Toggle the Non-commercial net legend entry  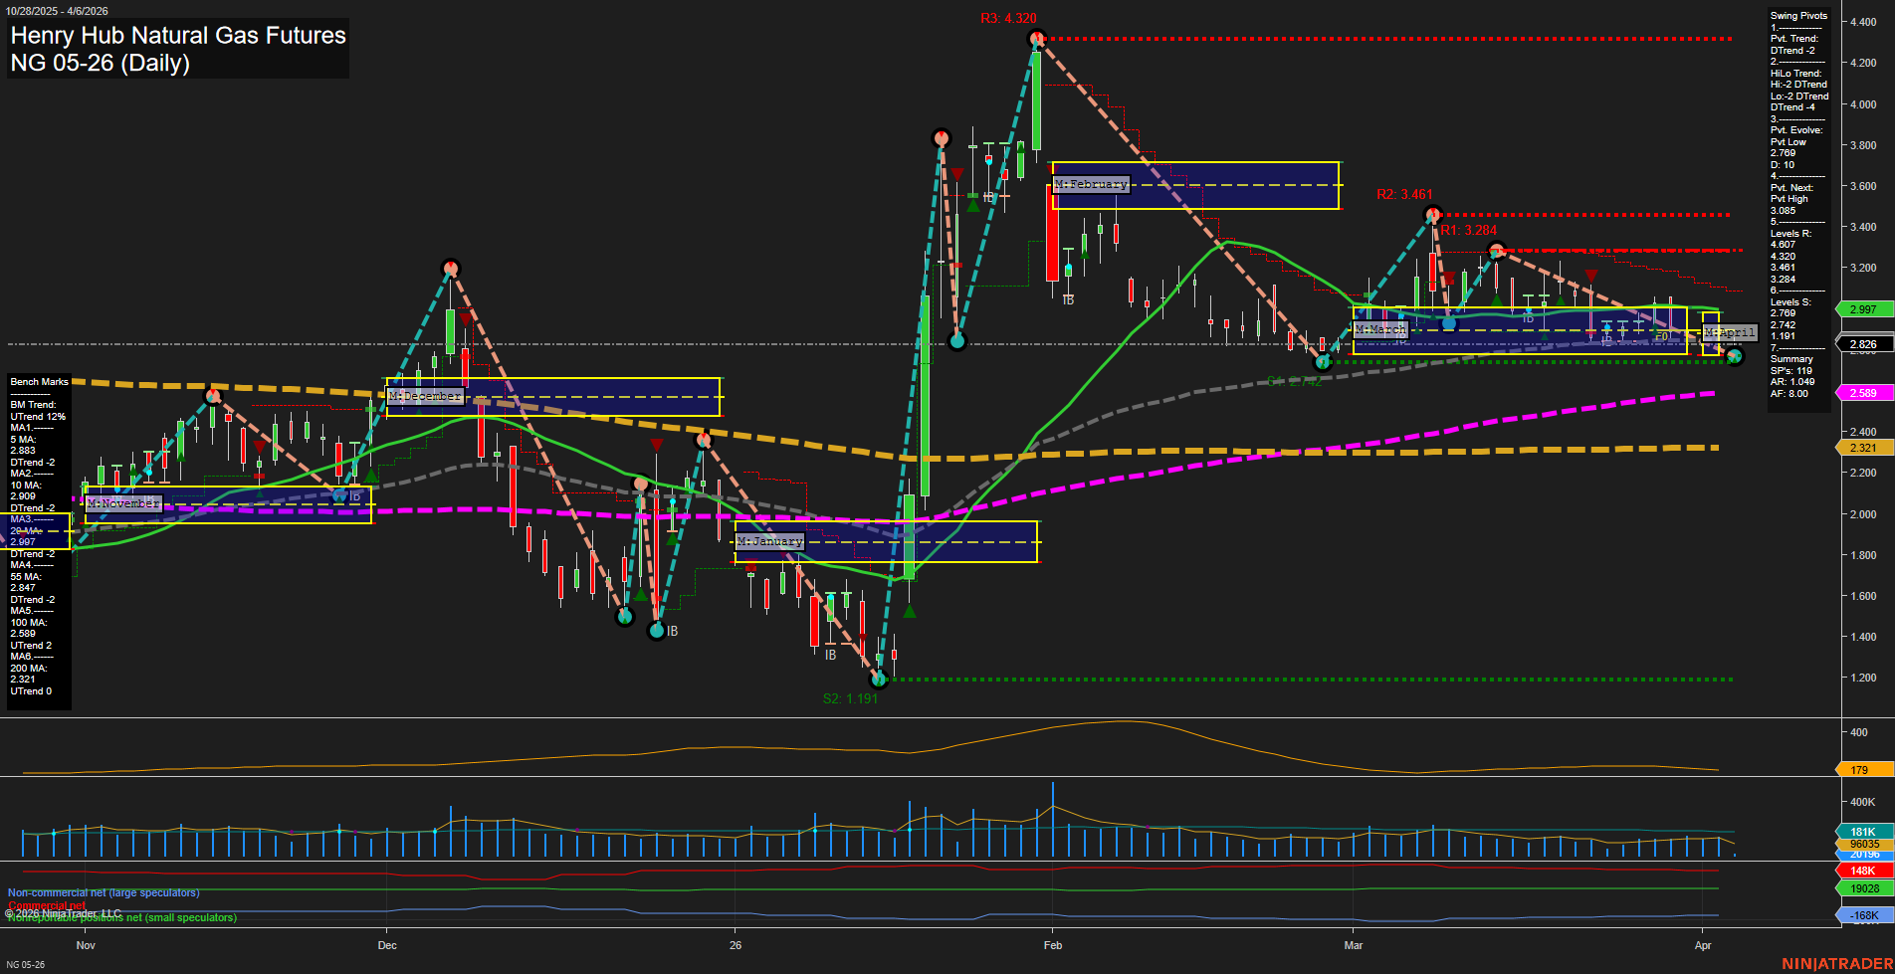pos(102,892)
